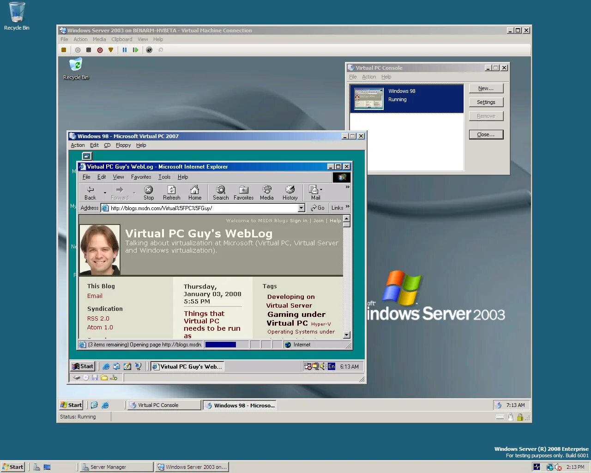Click Ctrl+Alt+Del icon in VM Connection toolbar

click(64, 50)
